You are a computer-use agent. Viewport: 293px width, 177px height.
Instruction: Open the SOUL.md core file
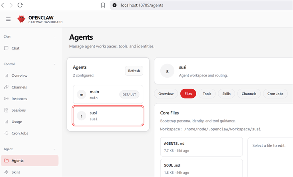[201, 168]
